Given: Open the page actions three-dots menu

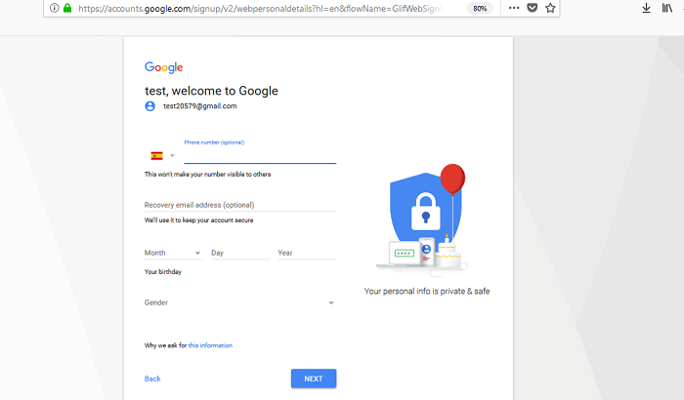Looking at the screenshot, I should pyautogui.click(x=514, y=8).
